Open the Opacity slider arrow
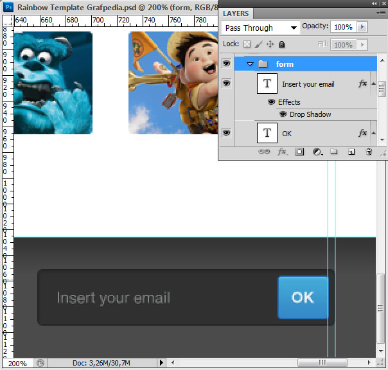This screenshot has height=370, width=388. [x=362, y=27]
